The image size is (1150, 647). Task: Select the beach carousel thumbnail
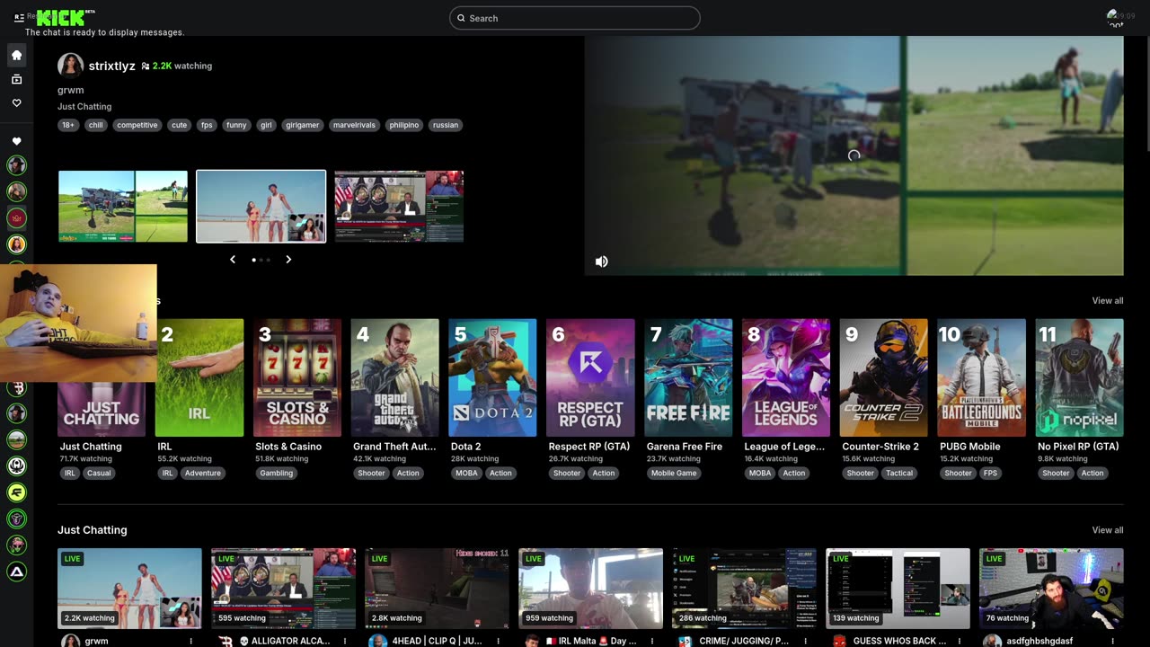click(x=261, y=207)
